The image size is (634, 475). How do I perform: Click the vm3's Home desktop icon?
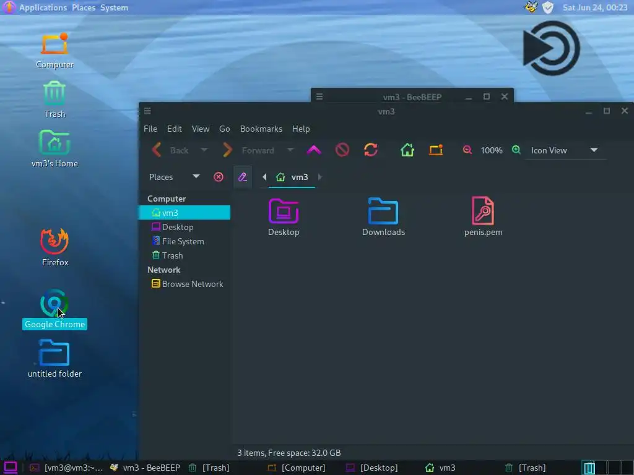[54, 143]
